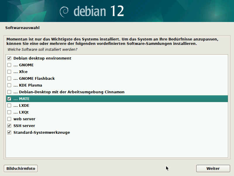Uncheck the highlighted MATE checkbox
This screenshot has width=234, height=176.
point(9,99)
